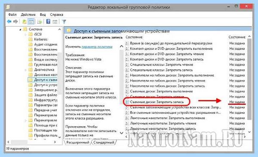Open the 'Вид' menu
258x157 pixels.
click(x=43, y=15)
